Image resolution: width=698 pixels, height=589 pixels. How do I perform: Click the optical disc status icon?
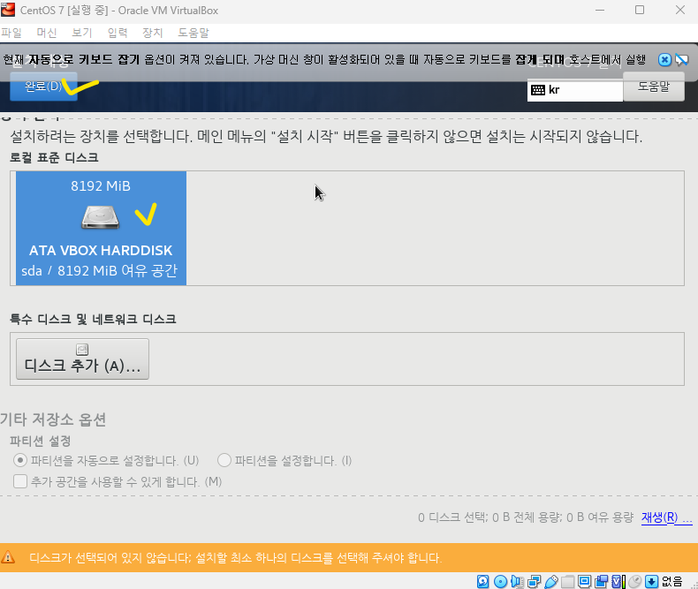[x=500, y=581]
